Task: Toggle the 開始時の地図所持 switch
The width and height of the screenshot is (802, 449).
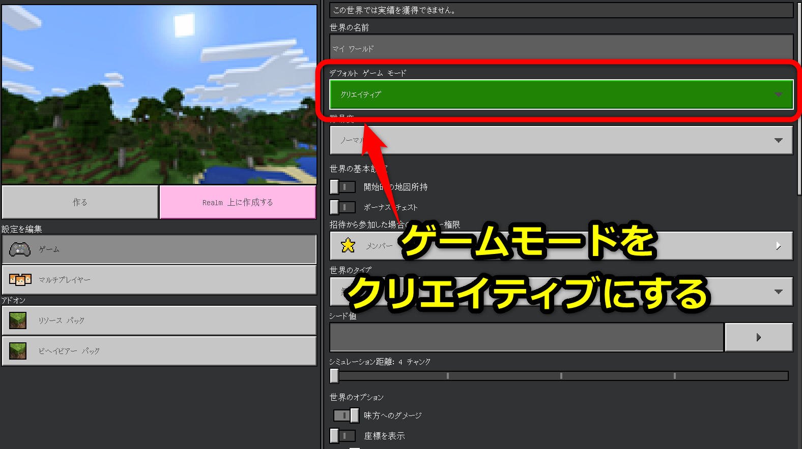Action: click(343, 187)
